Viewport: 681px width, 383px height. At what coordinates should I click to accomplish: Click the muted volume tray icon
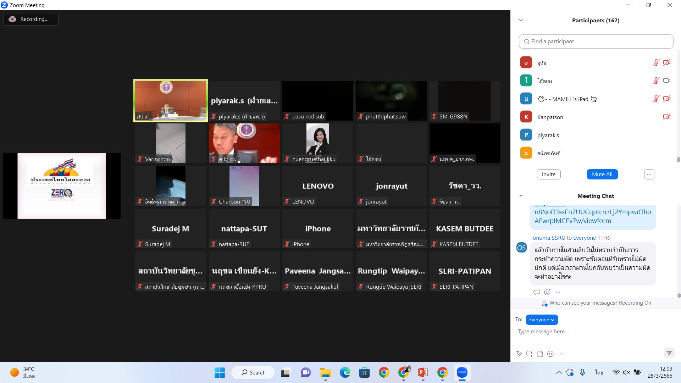(626, 372)
